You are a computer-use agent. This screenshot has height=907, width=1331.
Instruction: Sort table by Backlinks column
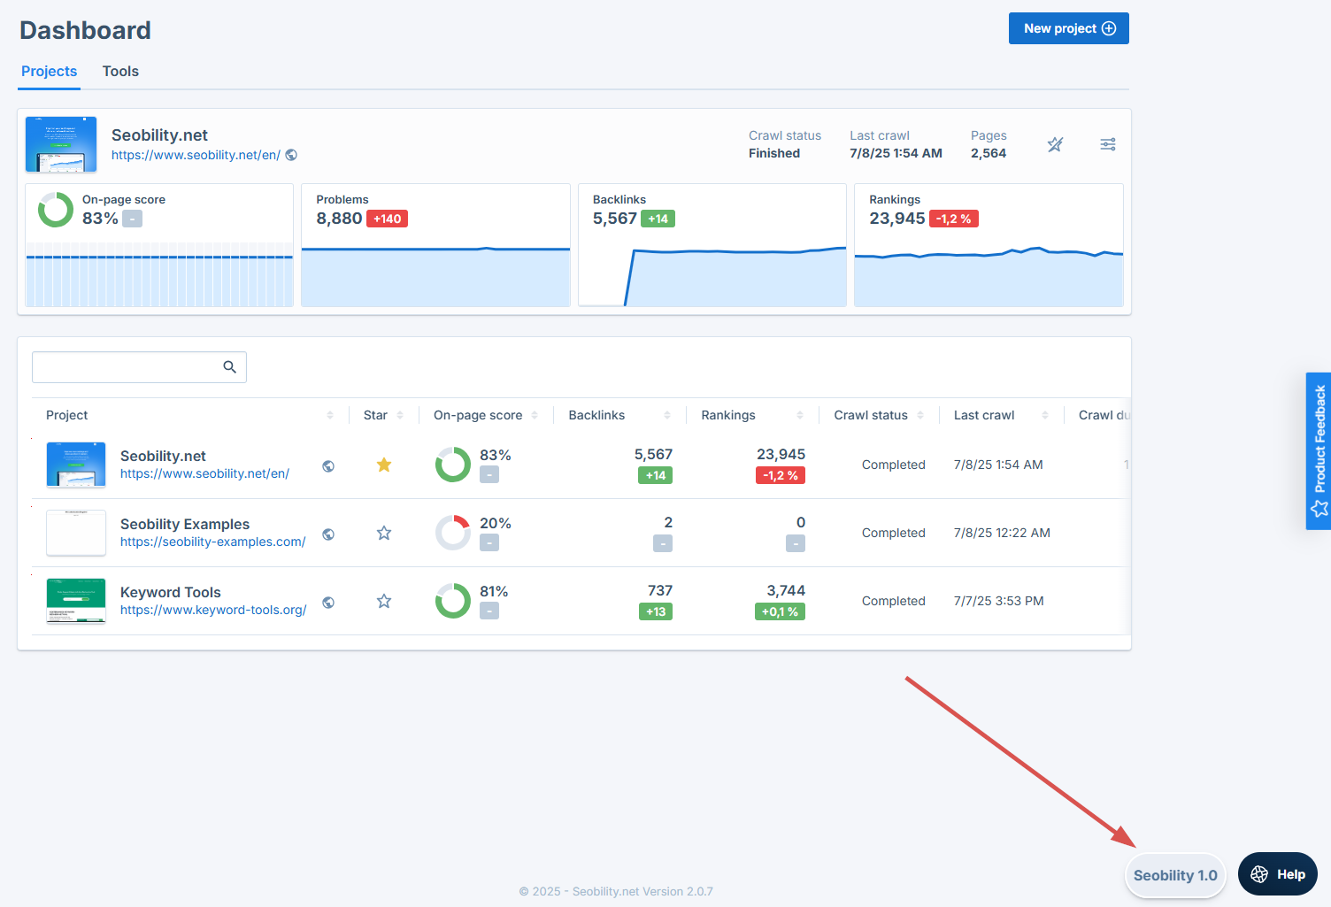[x=666, y=415]
